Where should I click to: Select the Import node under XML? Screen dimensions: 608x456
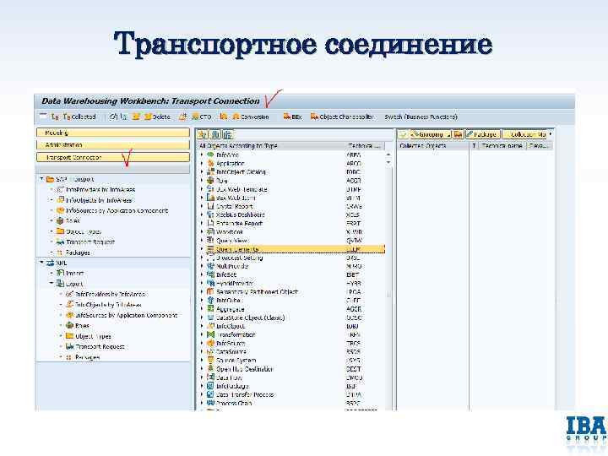pos(74,274)
